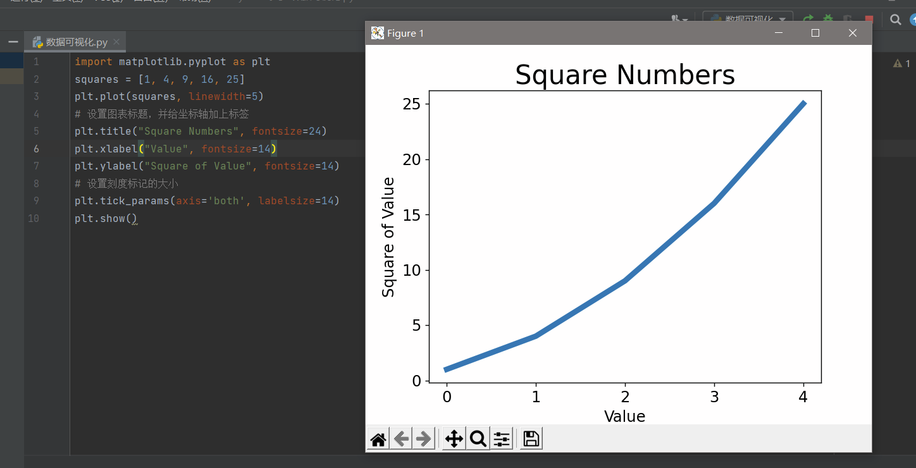Reset the plot view with Home icon

(379, 439)
